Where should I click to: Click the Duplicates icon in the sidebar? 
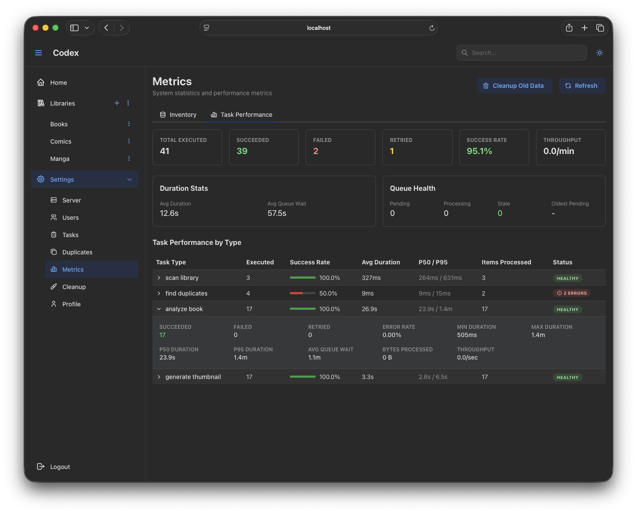(53, 252)
